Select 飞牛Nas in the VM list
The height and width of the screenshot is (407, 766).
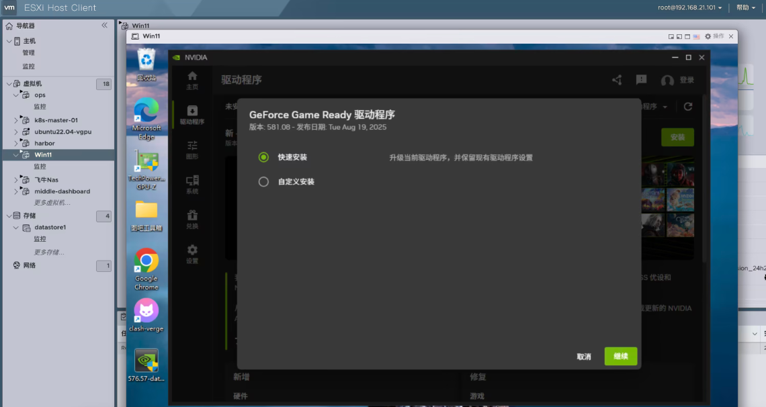click(x=46, y=180)
